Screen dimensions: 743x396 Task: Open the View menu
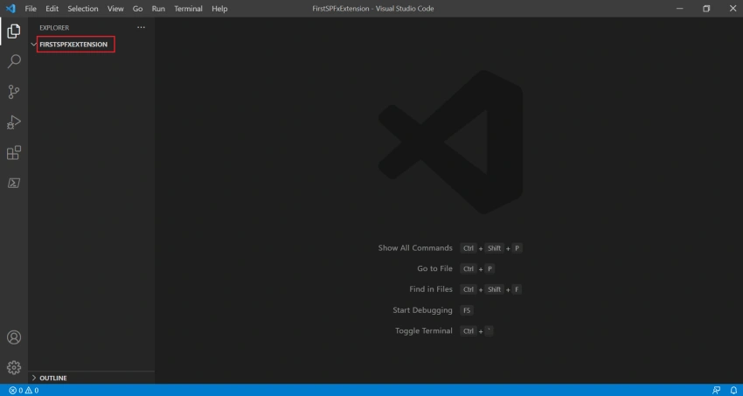coord(115,9)
